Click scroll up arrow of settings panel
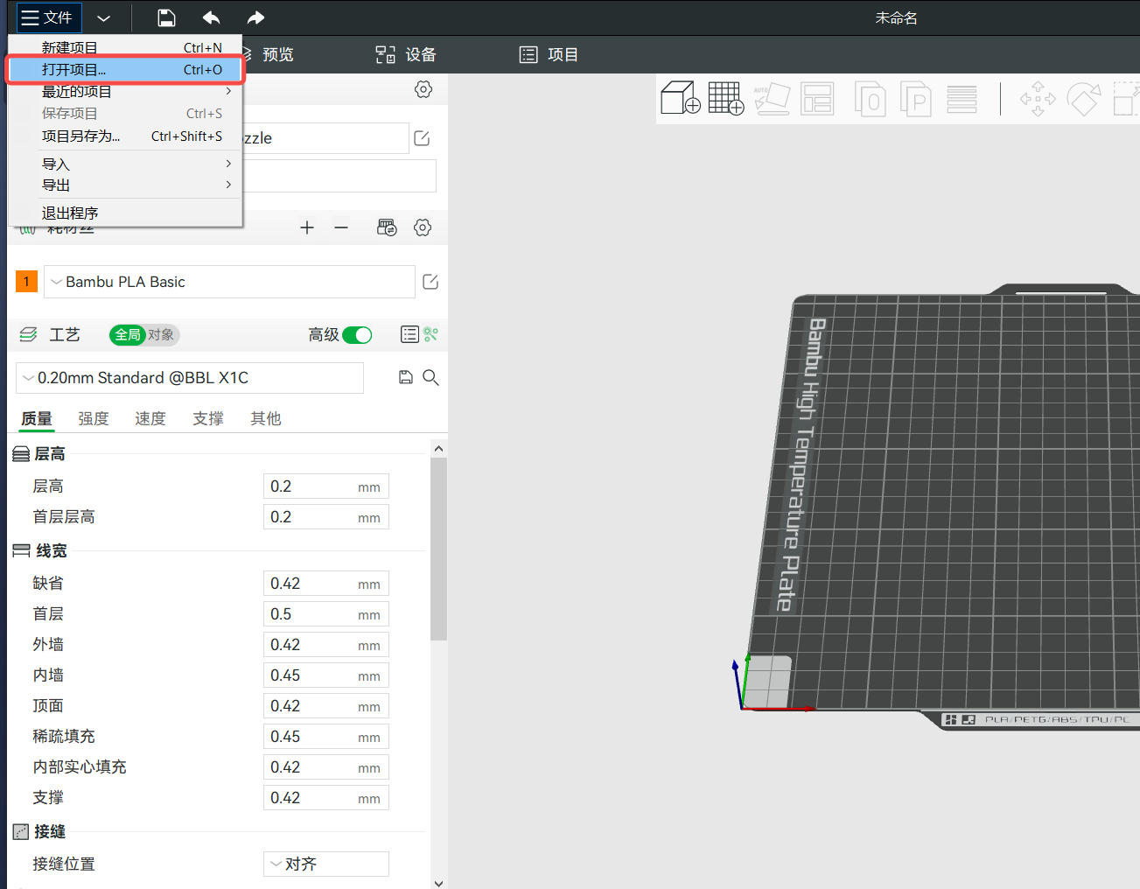 [x=439, y=448]
